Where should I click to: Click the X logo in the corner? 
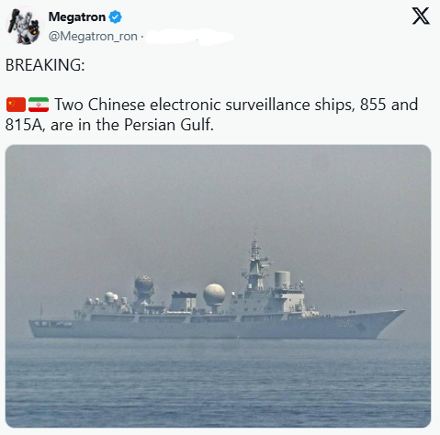click(421, 16)
